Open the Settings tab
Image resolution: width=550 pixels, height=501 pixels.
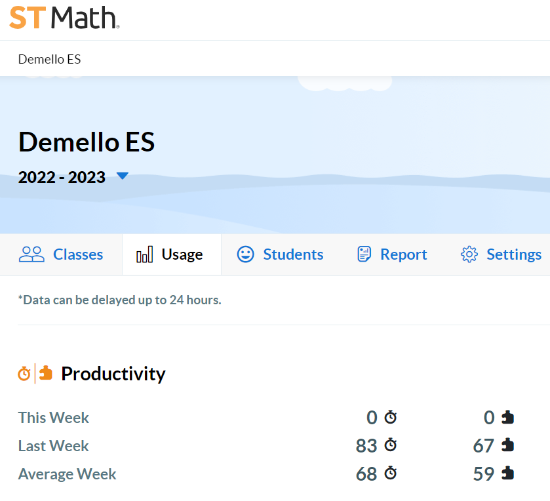[x=501, y=254]
